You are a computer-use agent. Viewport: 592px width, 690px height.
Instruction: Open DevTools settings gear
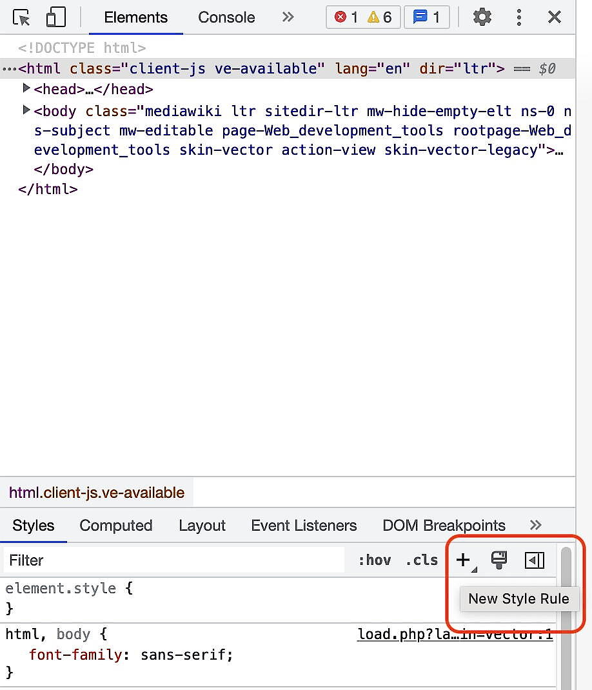[x=482, y=17]
